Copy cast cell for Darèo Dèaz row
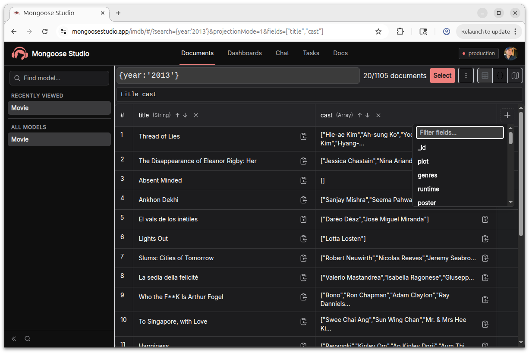529x353 pixels. click(x=485, y=219)
